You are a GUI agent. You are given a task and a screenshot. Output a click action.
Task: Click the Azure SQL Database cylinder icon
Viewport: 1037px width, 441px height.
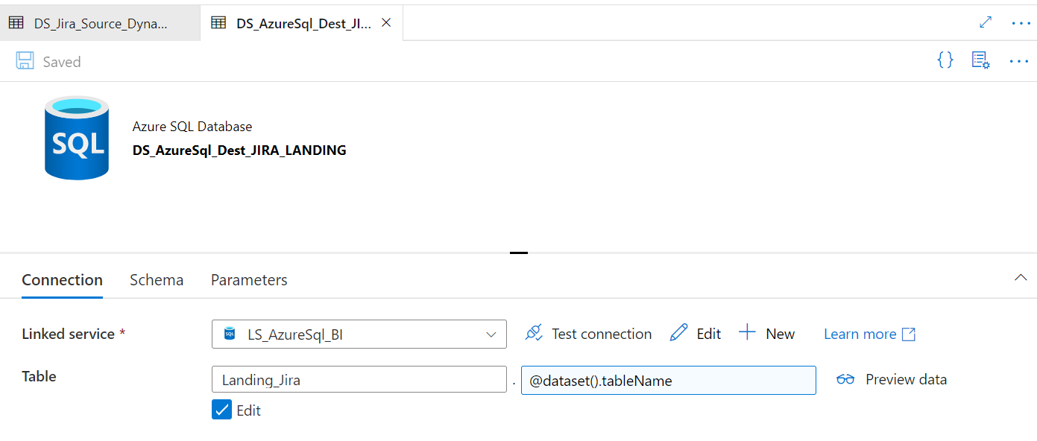77,138
